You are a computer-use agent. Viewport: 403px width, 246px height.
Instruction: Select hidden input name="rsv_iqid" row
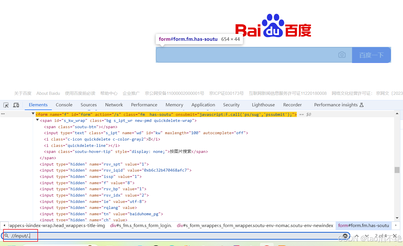click(x=115, y=170)
